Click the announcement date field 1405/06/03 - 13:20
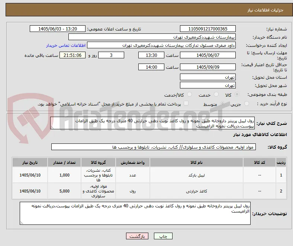 (58, 29)
